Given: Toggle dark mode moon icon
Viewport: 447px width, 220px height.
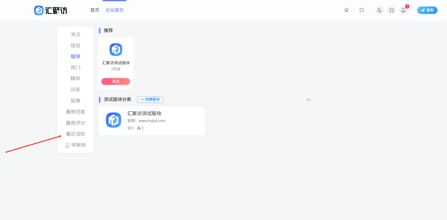Looking at the screenshot, I should click(x=379, y=10).
